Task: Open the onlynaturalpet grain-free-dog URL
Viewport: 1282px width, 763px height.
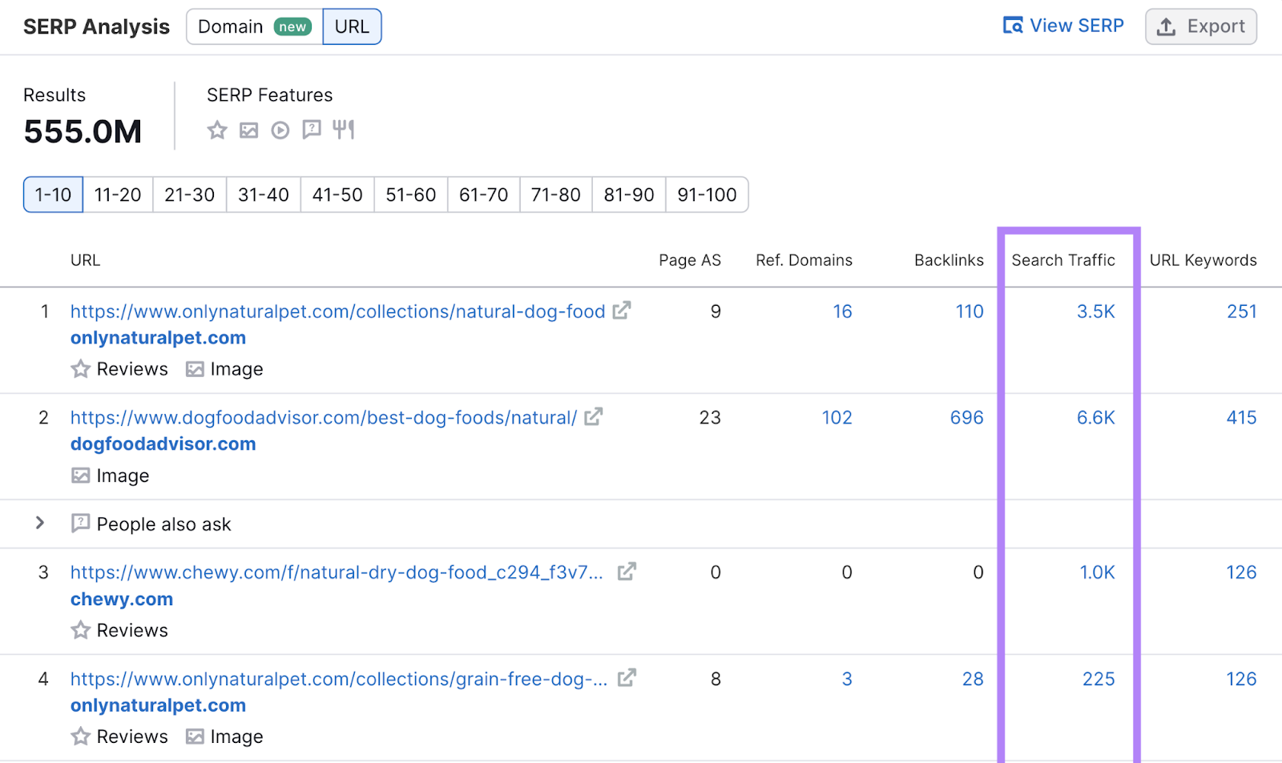Action: 339,679
